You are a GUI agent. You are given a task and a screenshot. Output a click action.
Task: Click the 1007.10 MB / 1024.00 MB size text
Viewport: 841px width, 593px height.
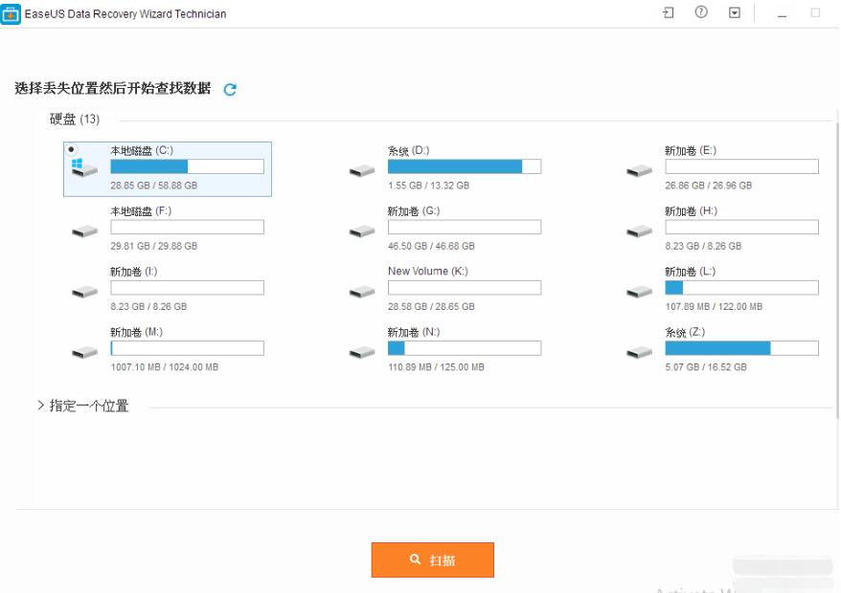coord(165,367)
